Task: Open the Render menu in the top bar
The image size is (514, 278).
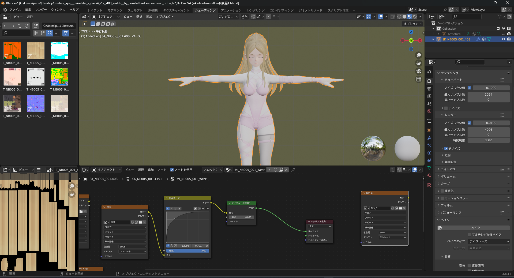Action: pos(41,10)
